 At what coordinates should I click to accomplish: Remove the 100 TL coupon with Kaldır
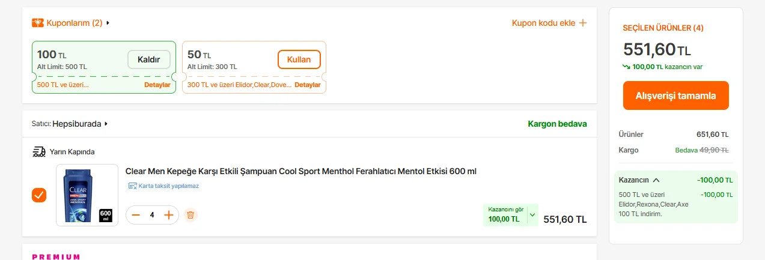(149, 59)
